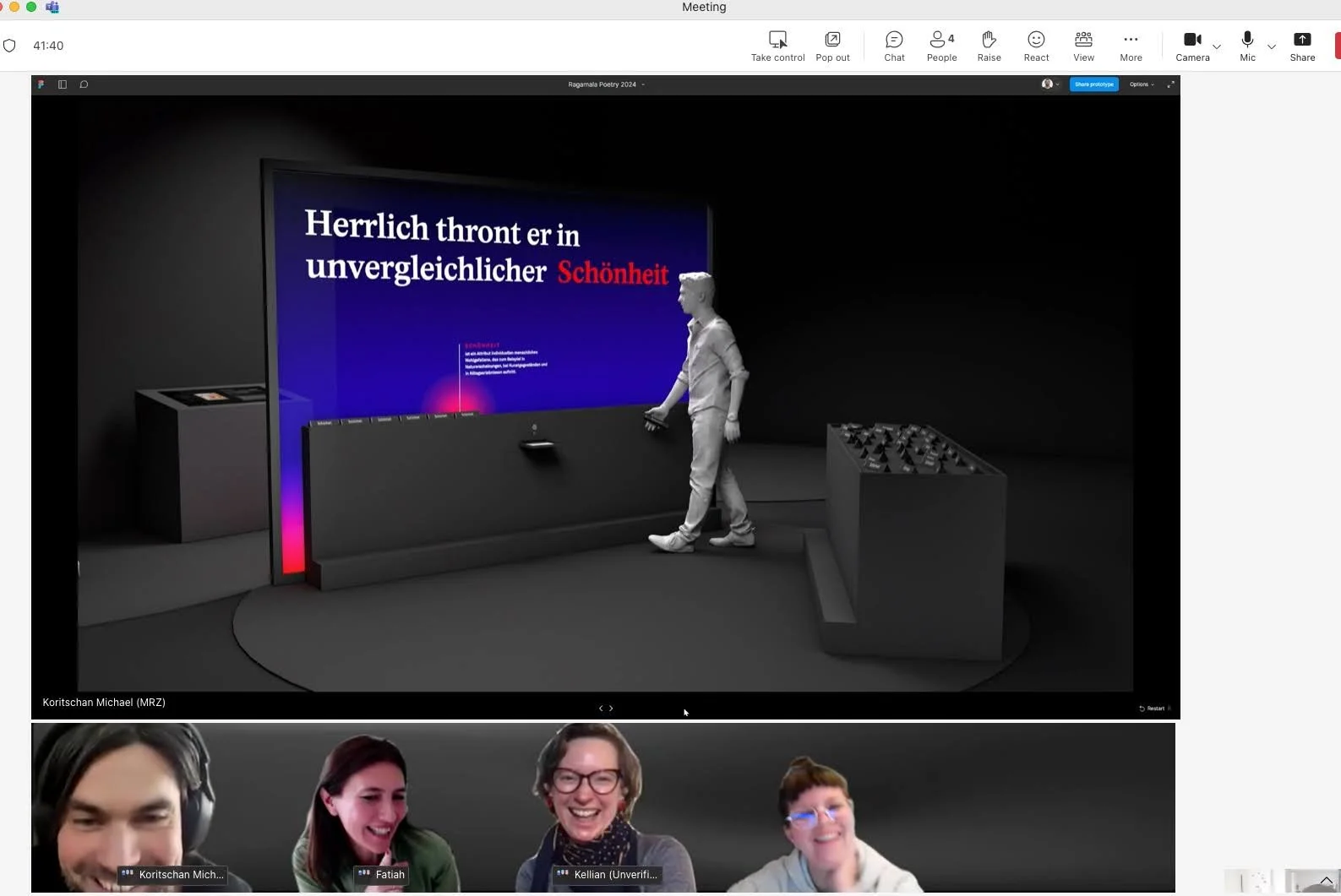Click the Take control button
Image resolution: width=1341 pixels, height=896 pixels.
click(x=777, y=46)
